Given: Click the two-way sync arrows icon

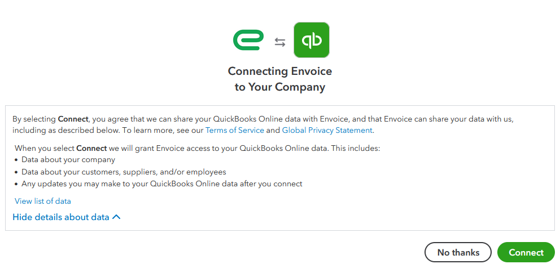Looking at the screenshot, I should 279,43.
